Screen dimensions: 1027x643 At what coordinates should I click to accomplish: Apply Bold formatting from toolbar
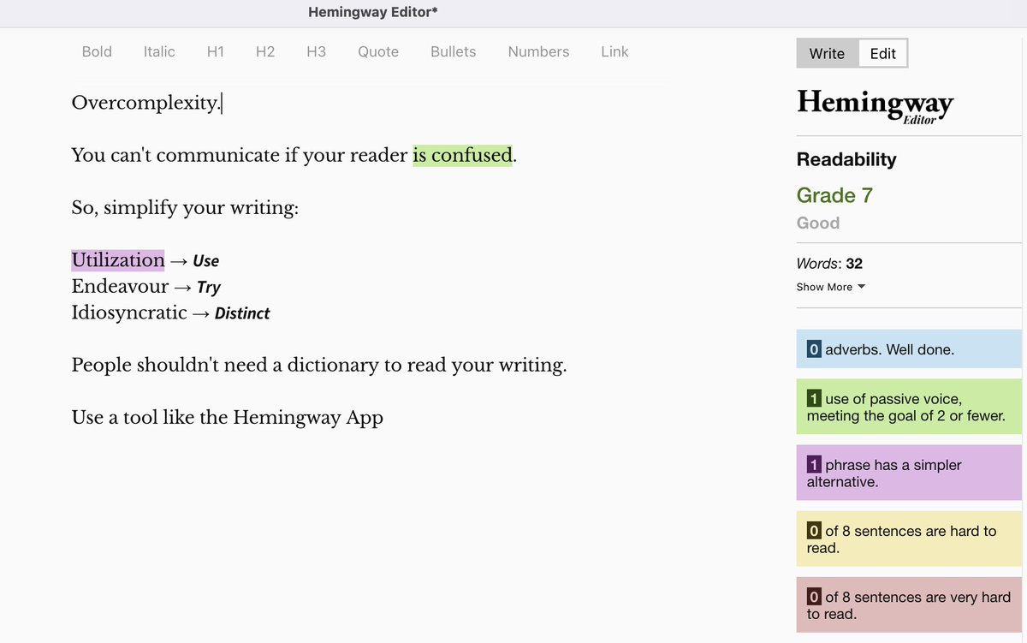pos(97,51)
